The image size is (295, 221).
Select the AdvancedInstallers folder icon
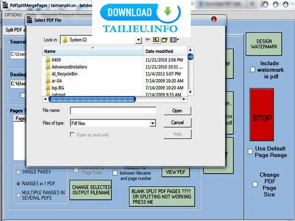coord(48,67)
